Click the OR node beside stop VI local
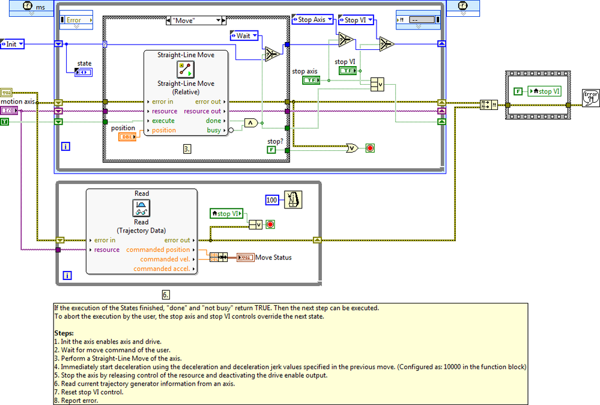This screenshot has height=405, width=600. (256, 225)
